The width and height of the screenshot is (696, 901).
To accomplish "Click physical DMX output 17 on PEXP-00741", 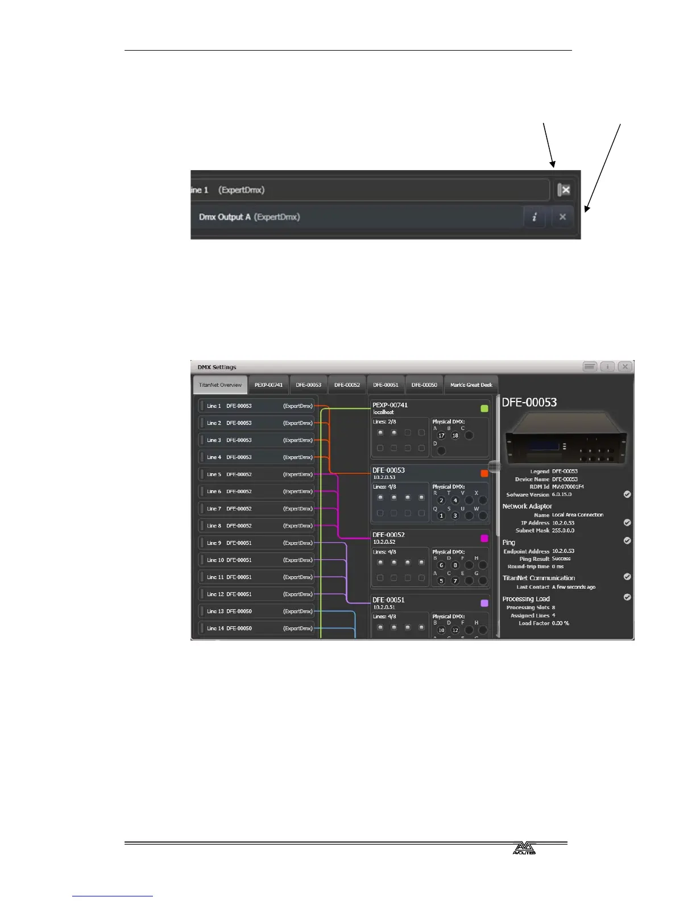I will pyautogui.click(x=441, y=435).
